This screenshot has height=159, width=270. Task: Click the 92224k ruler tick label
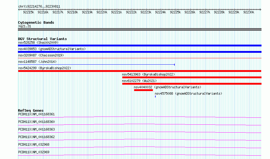point(161,12)
